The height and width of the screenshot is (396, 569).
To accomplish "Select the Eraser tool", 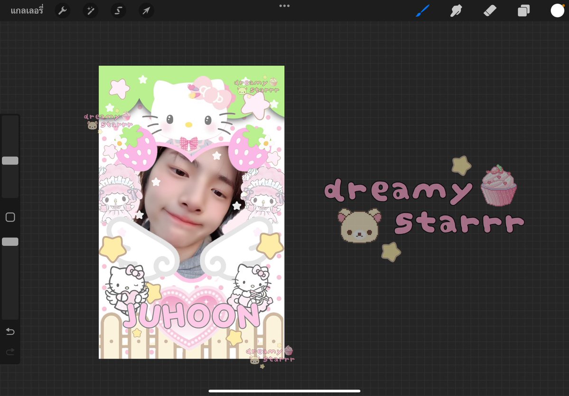I will (490, 10).
